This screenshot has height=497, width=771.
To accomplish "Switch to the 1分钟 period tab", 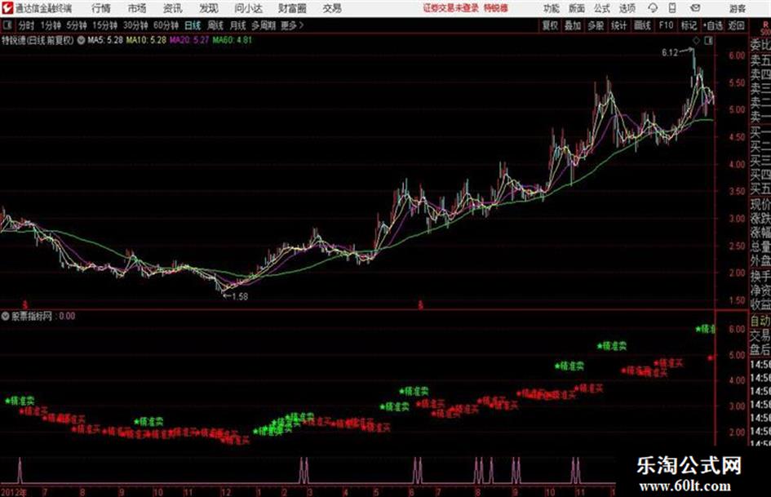I will 50,25.
